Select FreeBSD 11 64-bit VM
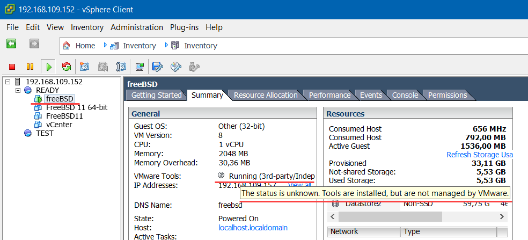Viewport: 528px width, 240px height. [x=77, y=107]
